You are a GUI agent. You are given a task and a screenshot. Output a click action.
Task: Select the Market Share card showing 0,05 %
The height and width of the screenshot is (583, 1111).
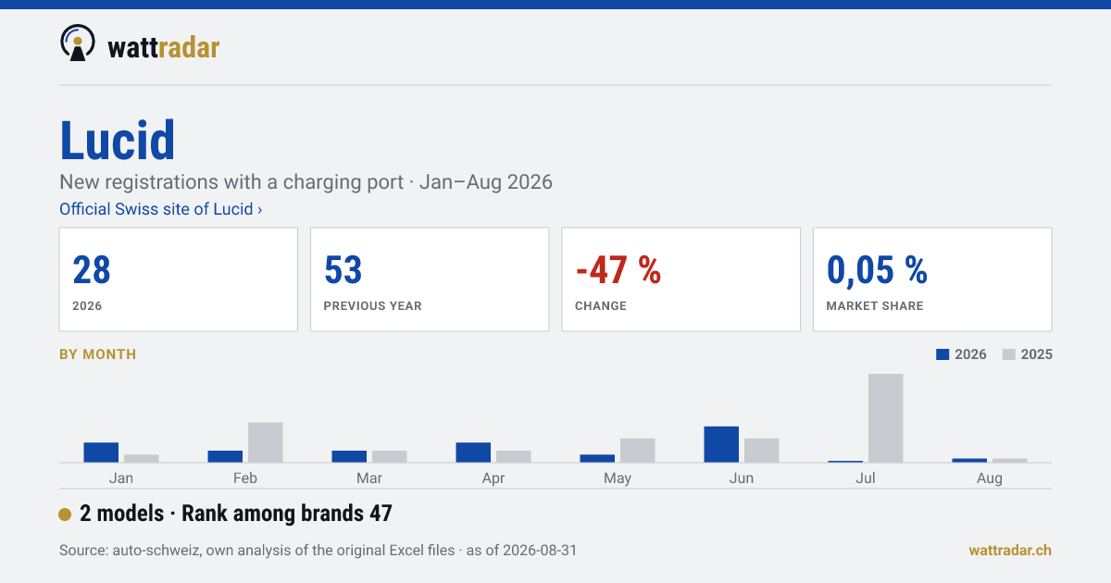[x=932, y=279]
